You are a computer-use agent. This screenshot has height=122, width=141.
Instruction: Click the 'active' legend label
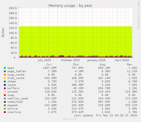(x=12, y=109)
